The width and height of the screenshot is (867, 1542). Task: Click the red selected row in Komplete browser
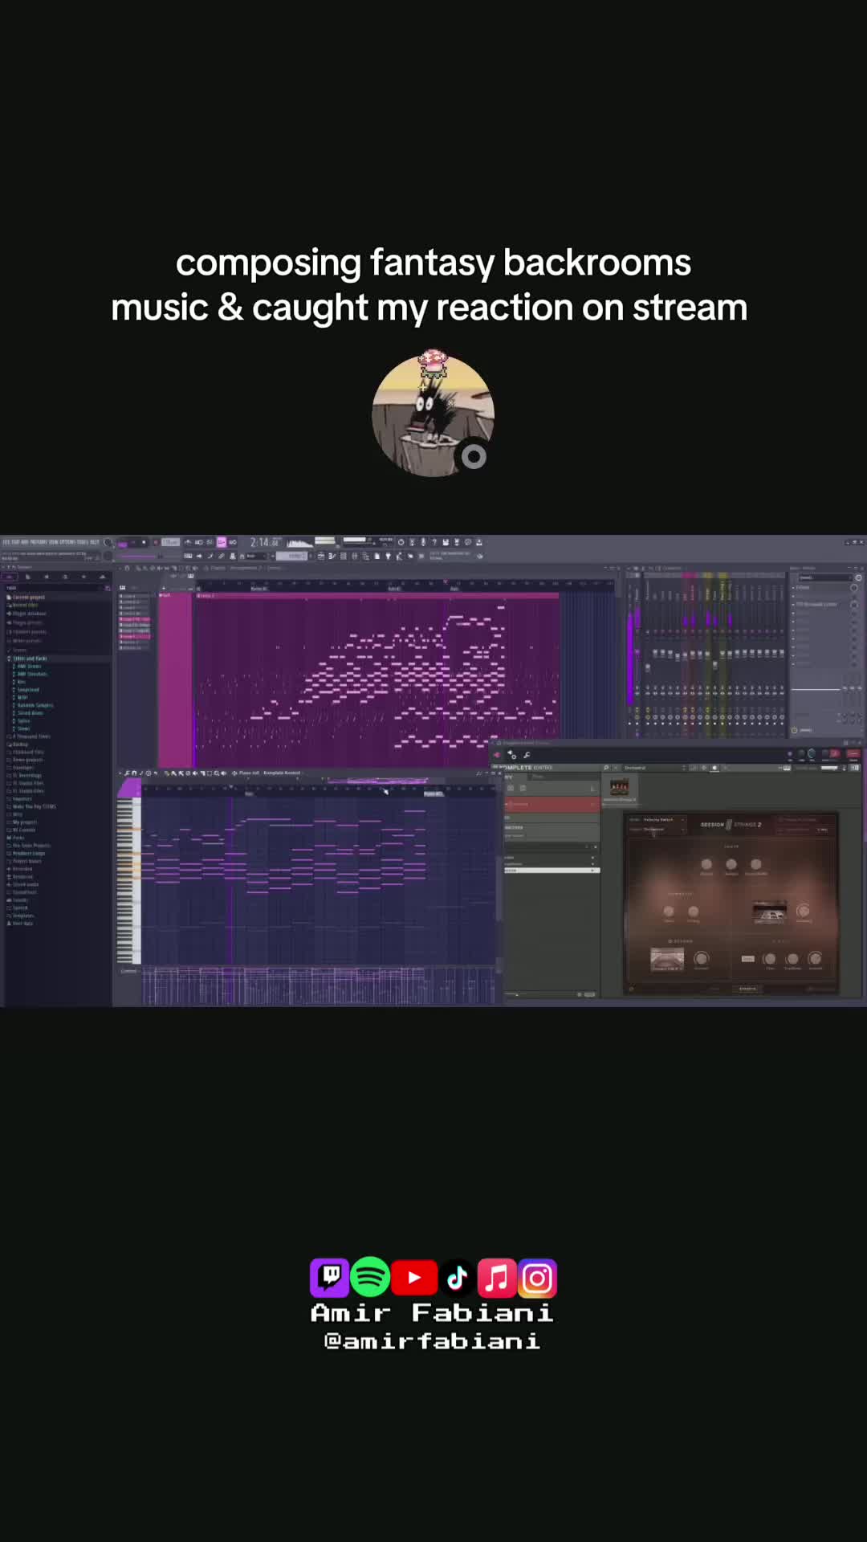552,804
